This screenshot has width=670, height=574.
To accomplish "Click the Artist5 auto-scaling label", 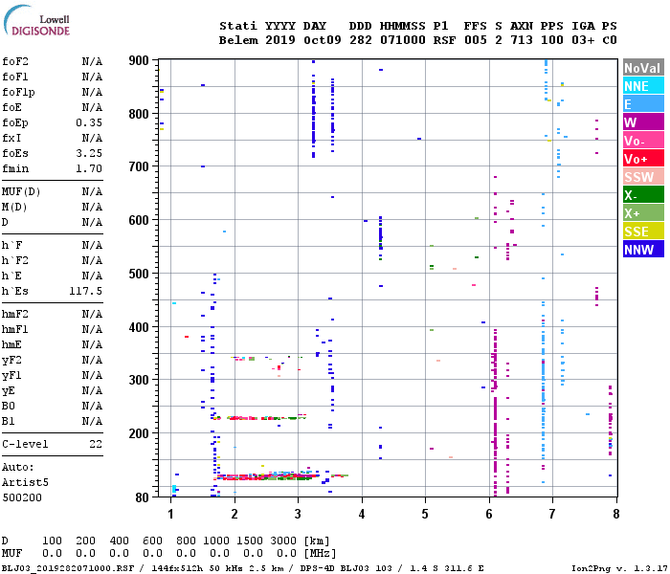I will [x=25, y=482].
